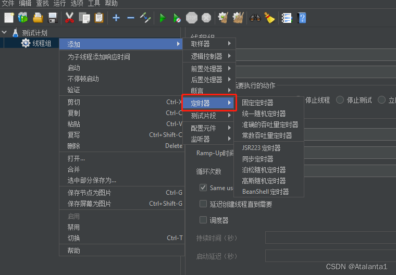Open the function helper list icon
The width and height of the screenshot is (396, 275).
(x=287, y=18)
